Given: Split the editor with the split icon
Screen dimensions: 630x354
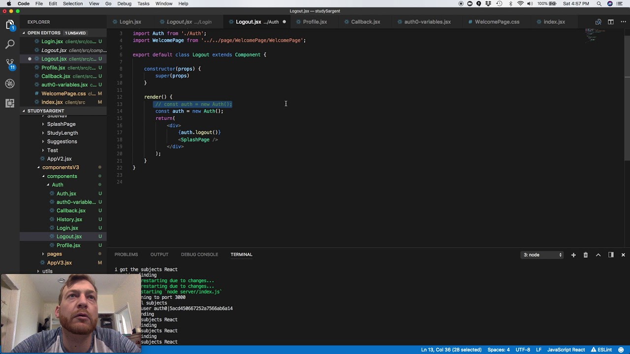Looking at the screenshot, I should coord(610,22).
